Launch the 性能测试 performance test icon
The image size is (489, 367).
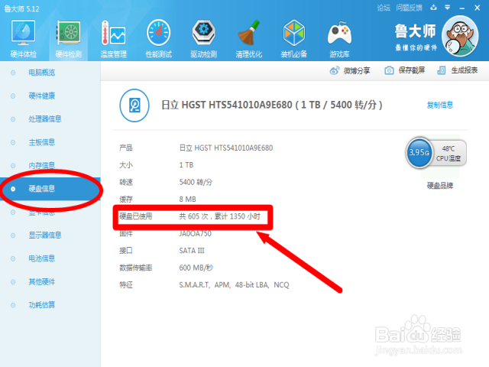(158, 39)
